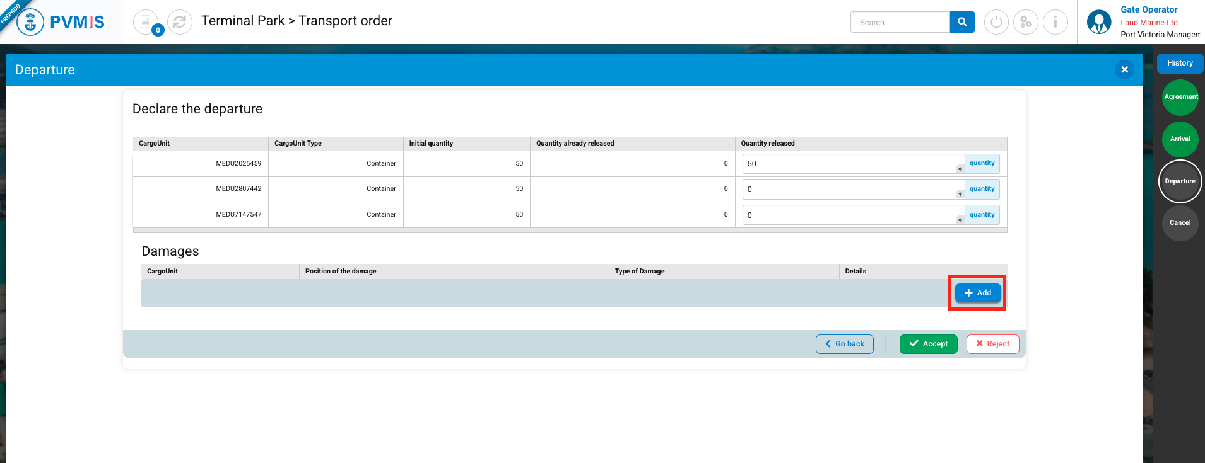This screenshot has height=463, width=1205.
Task: Click the magnifier search button
Action: tap(962, 22)
